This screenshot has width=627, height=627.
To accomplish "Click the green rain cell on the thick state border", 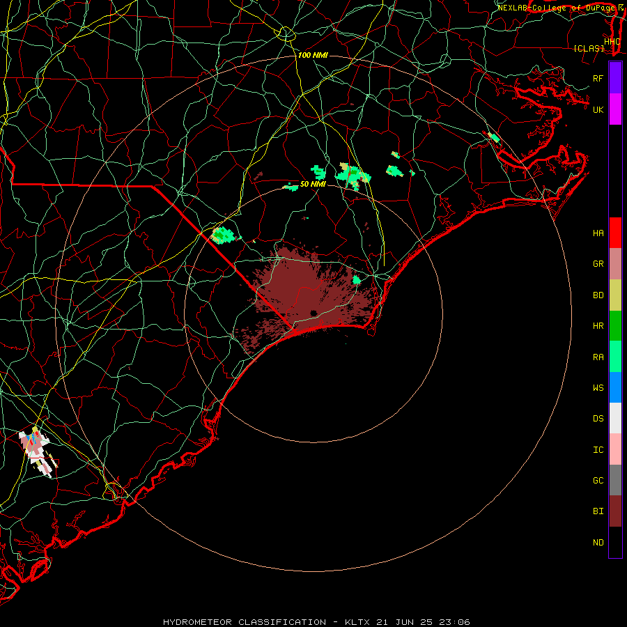I will pyautogui.click(x=224, y=235).
